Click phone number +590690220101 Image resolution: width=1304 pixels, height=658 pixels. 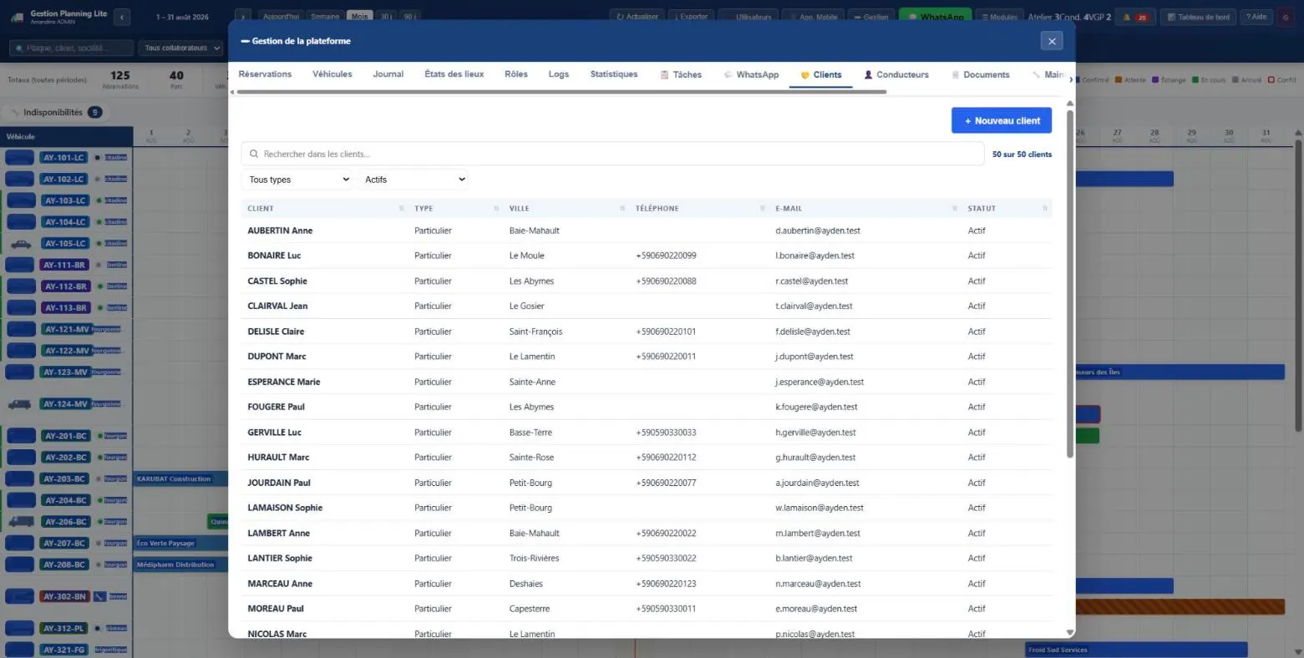666,332
